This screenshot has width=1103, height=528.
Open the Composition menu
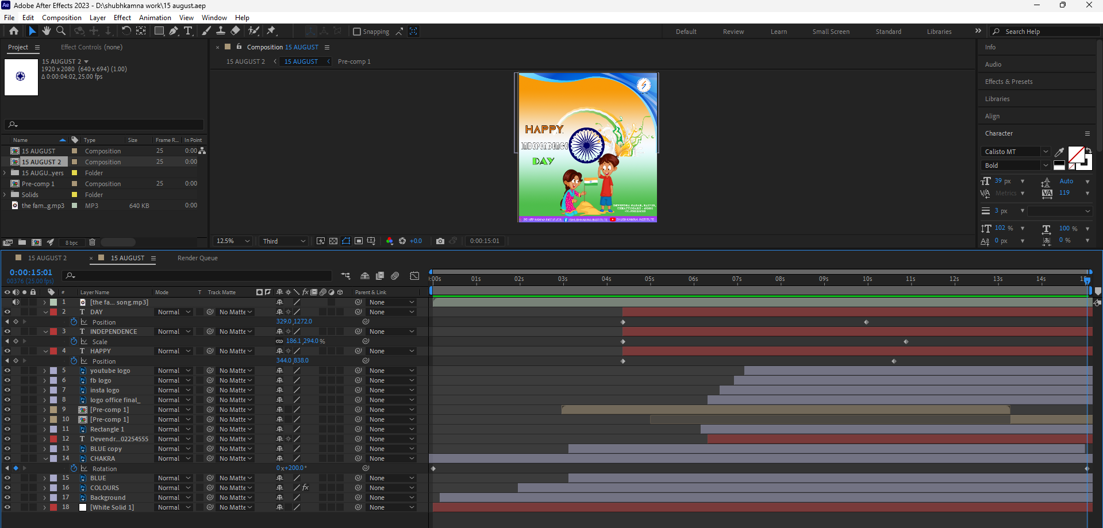[62, 17]
